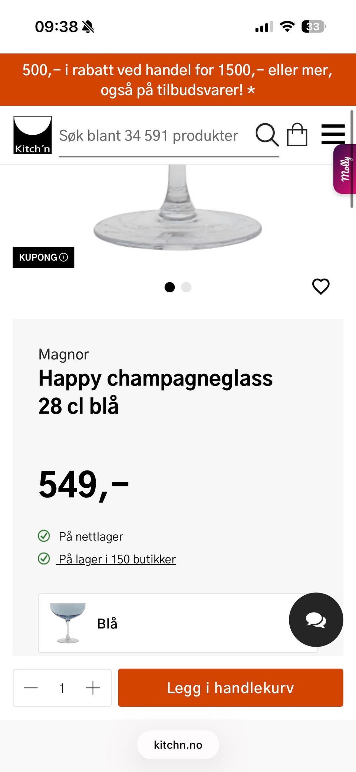
Task: Open the hamburger menu
Action: (333, 134)
